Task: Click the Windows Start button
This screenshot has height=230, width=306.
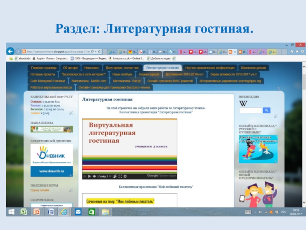Action: coord(11,212)
